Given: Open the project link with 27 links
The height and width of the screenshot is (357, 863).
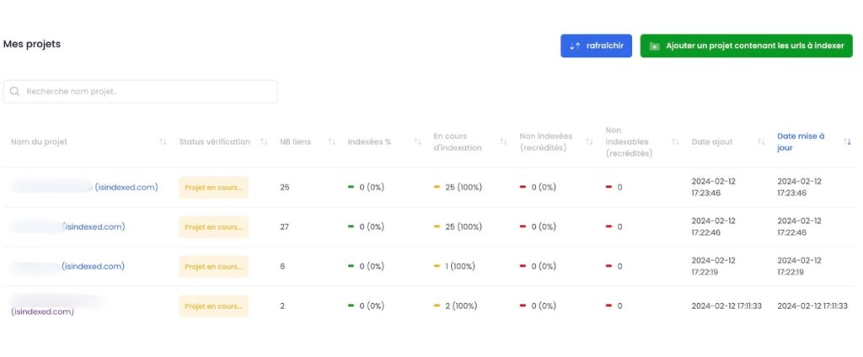Looking at the screenshot, I should point(94,226).
